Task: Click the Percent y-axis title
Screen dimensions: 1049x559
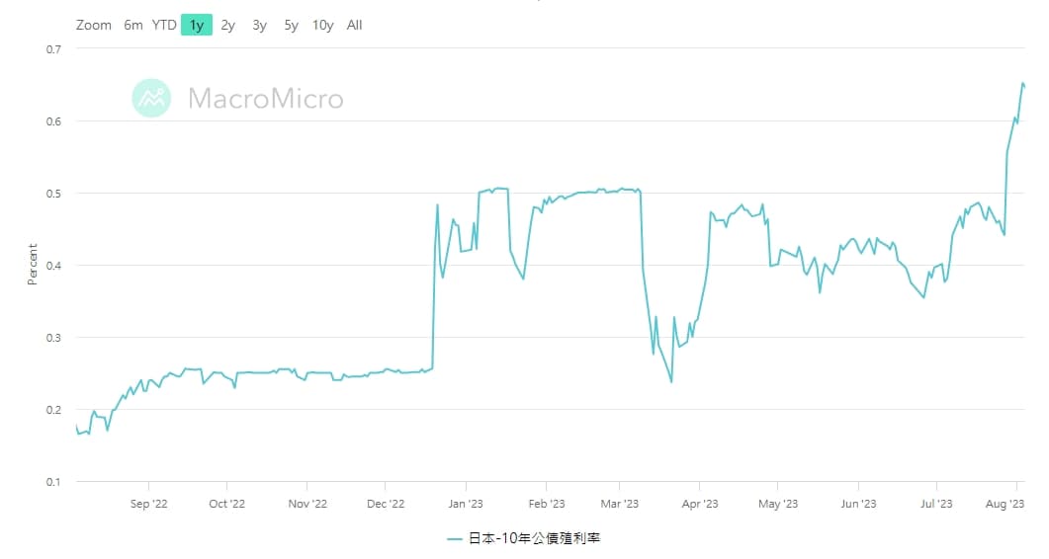Action: (32, 265)
